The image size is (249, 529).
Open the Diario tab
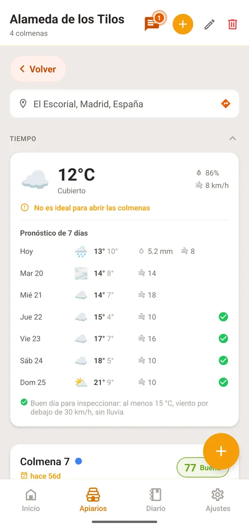click(x=155, y=500)
